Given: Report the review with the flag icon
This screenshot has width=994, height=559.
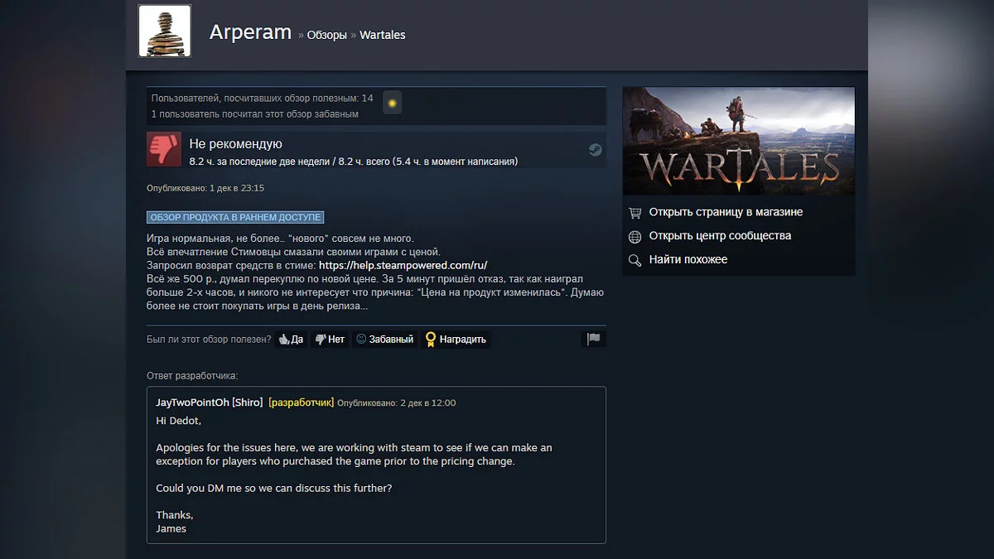Looking at the screenshot, I should [x=594, y=339].
